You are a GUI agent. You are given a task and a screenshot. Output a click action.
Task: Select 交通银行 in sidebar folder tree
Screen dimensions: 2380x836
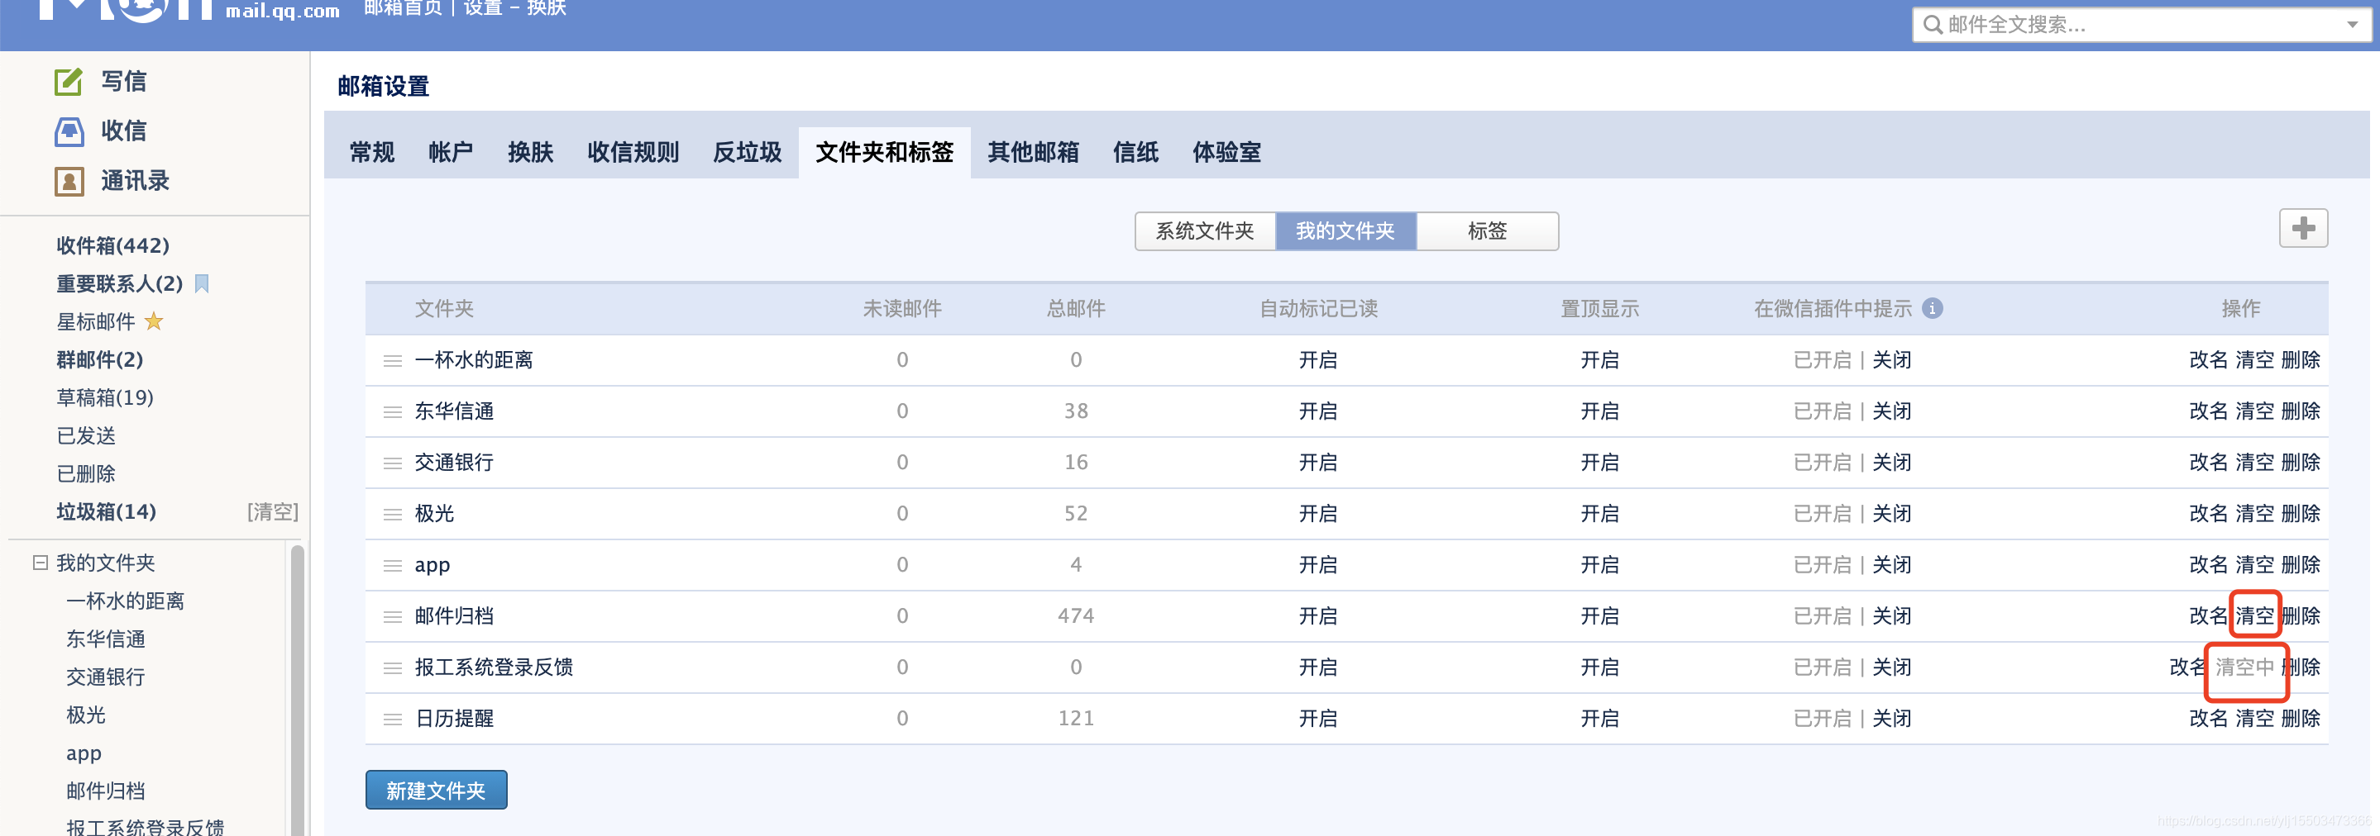(x=105, y=677)
